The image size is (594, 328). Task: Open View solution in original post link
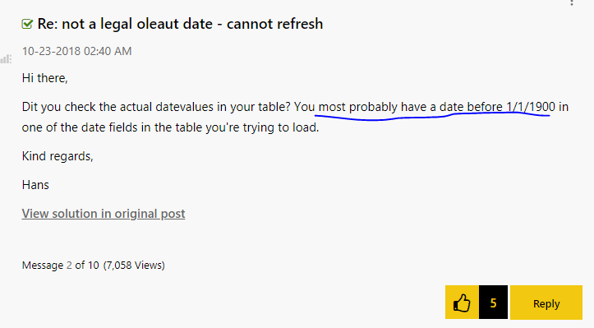(x=104, y=214)
